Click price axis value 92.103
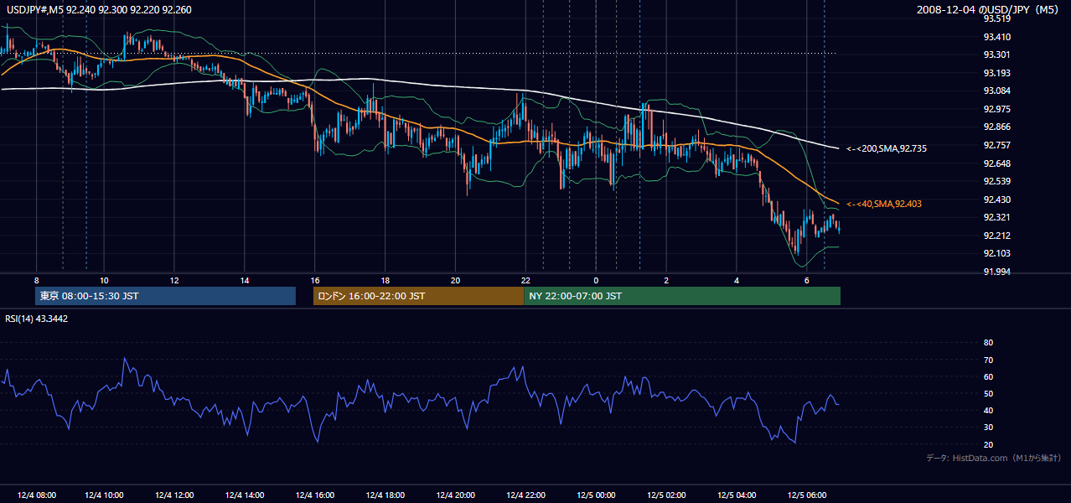1071x503 pixels. tap(997, 253)
